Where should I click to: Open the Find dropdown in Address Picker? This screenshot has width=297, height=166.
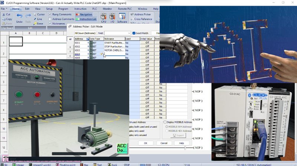point(129,33)
